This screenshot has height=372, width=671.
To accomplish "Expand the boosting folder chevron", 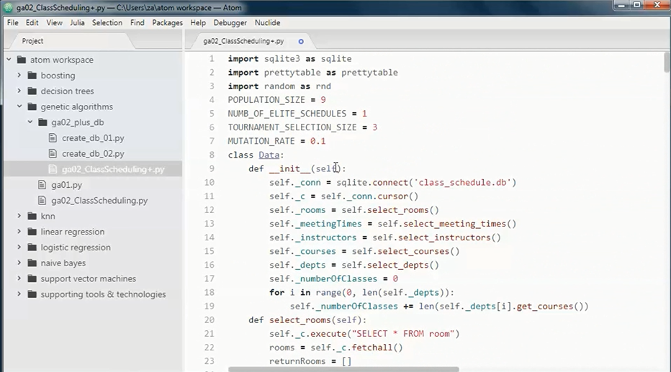I will (19, 76).
